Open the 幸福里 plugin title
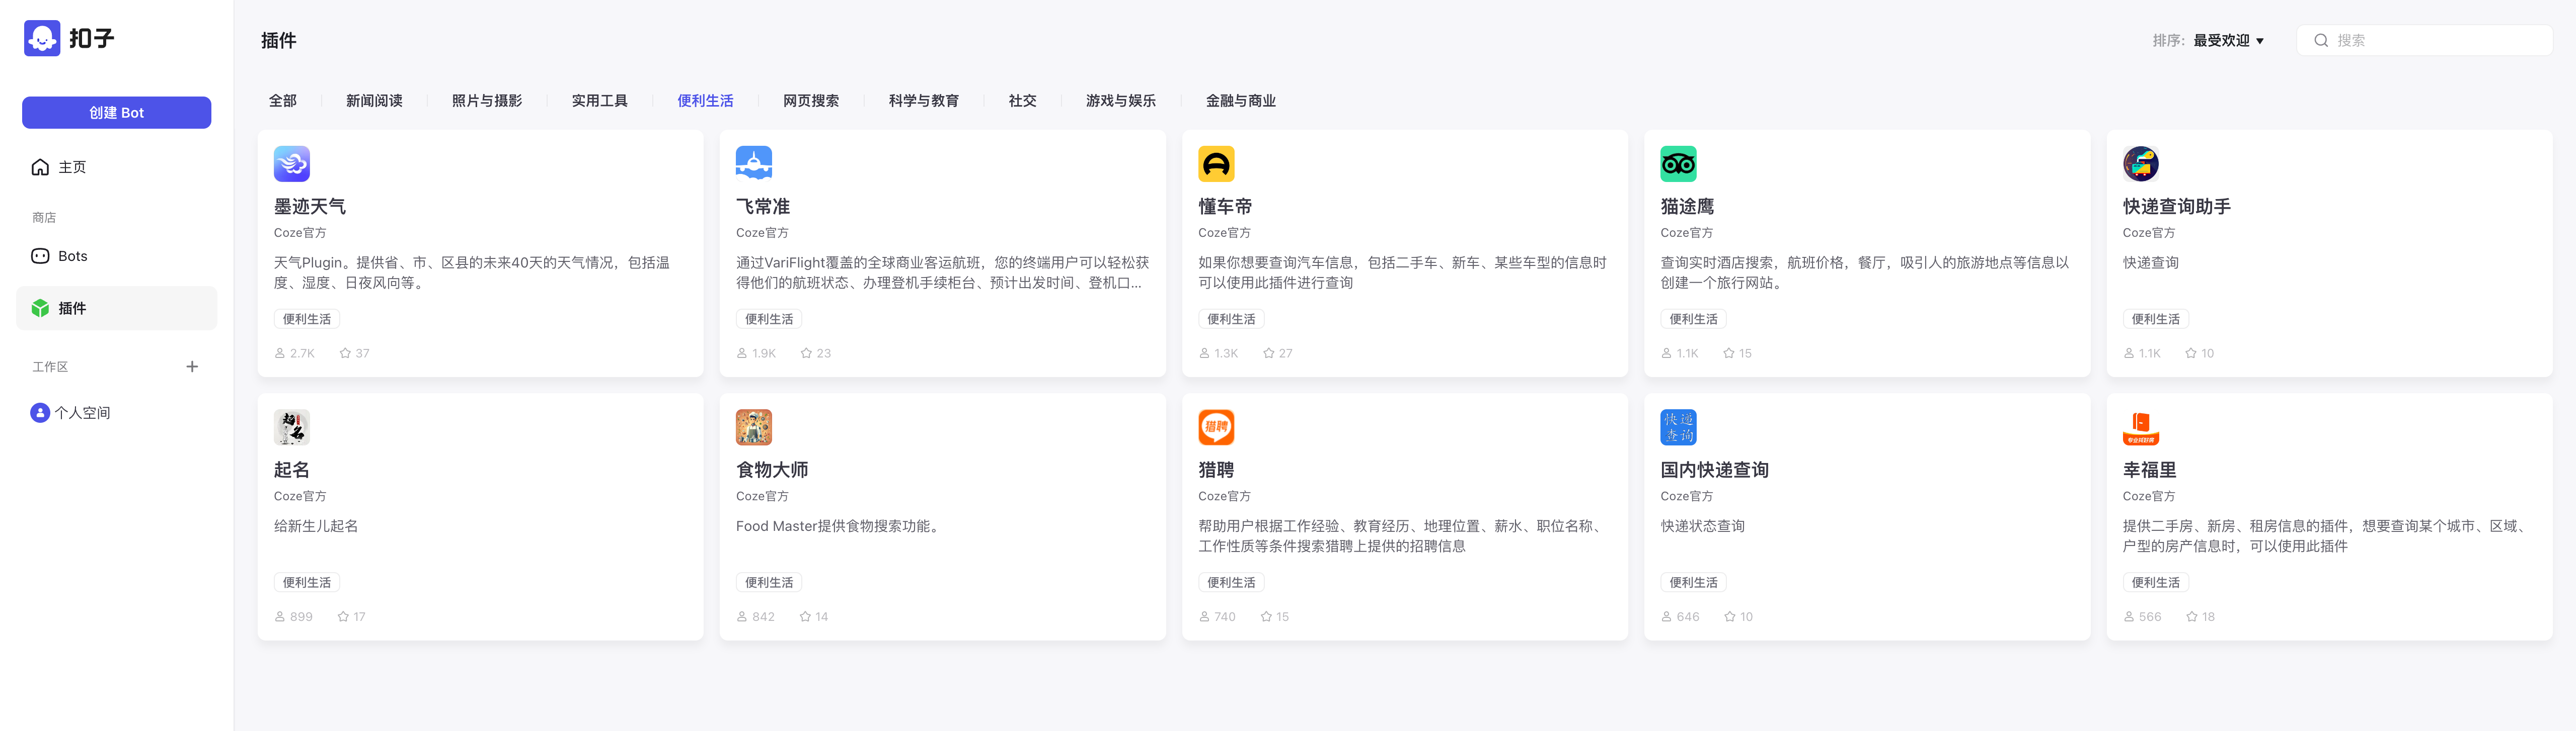Screen dimensions: 2576x731 pos(2150,471)
